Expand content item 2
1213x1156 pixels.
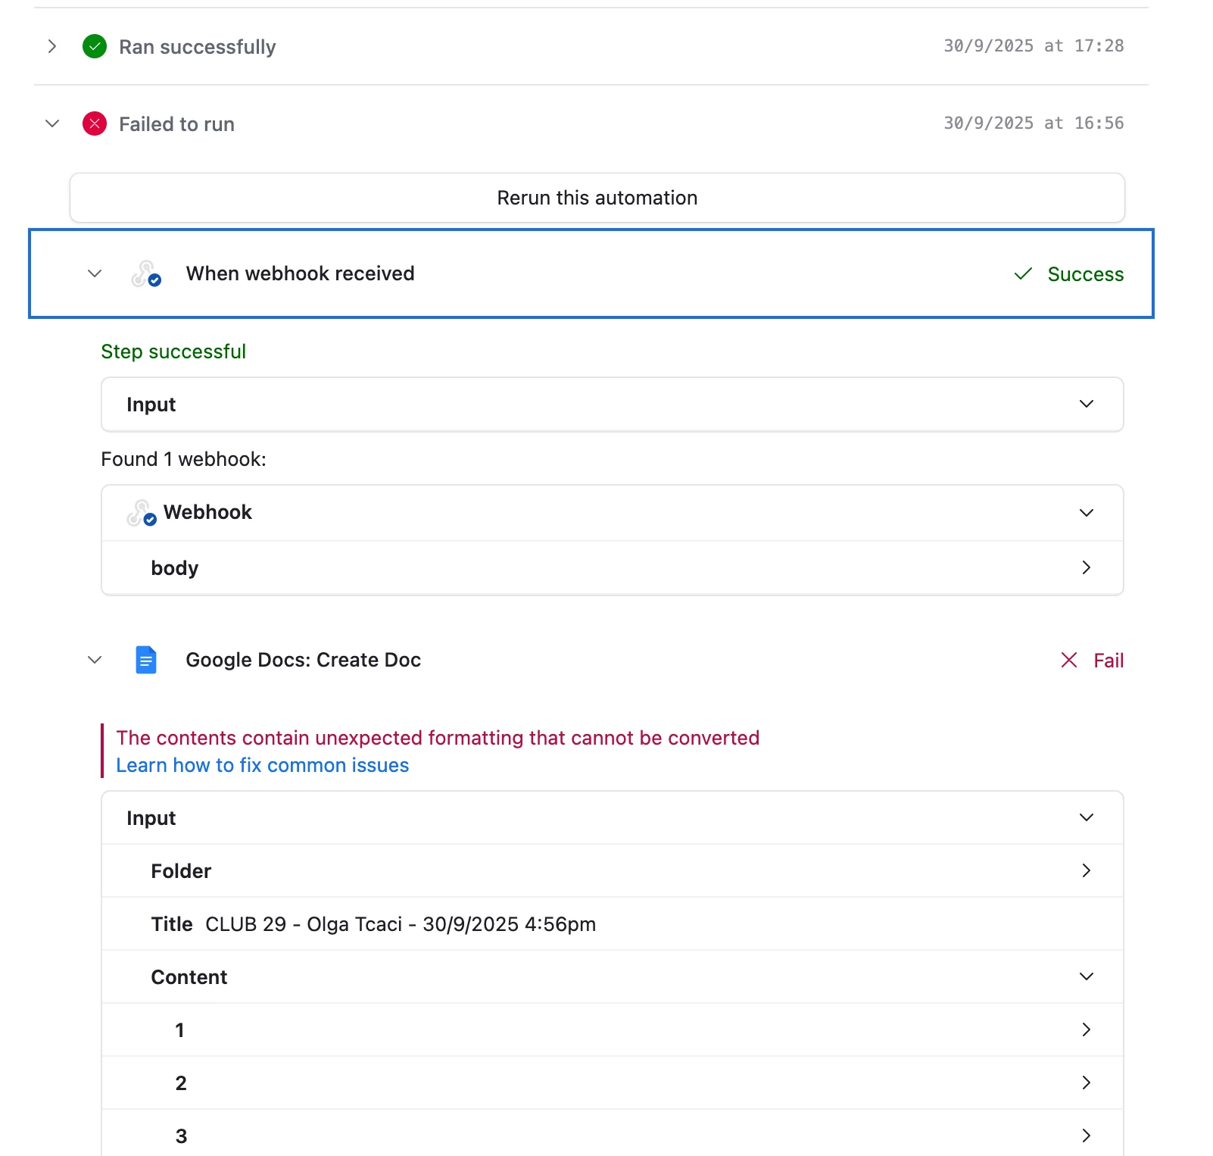click(x=1086, y=1083)
